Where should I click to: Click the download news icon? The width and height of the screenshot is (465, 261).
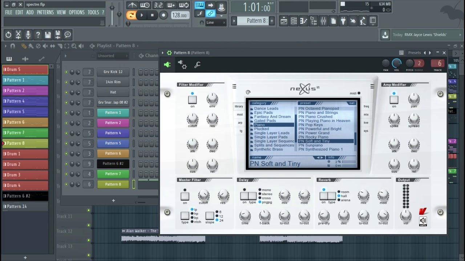(385, 35)
